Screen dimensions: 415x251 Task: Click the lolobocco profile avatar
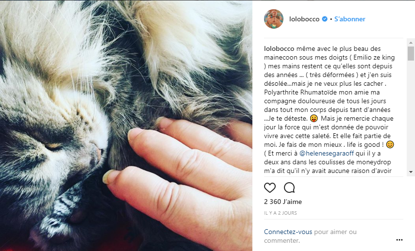[273, 19]
